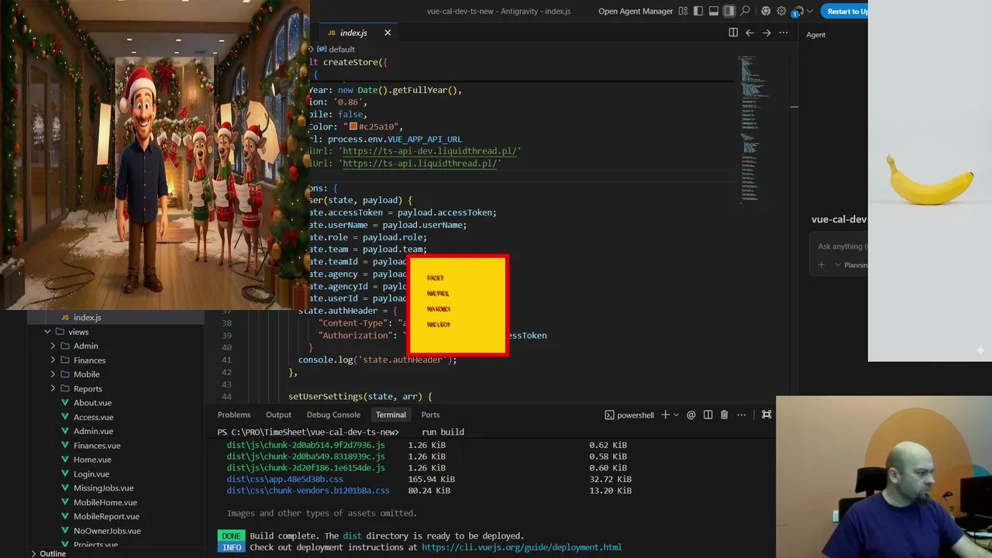This screenshot has width=992, height=558.
Task: Expand the dropdown arrow beside the account avatar
Action: 811,12
